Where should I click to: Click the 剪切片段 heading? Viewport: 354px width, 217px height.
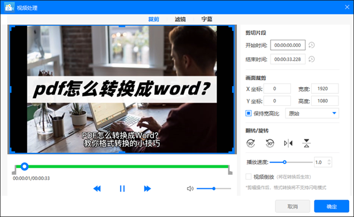(256, 33)
